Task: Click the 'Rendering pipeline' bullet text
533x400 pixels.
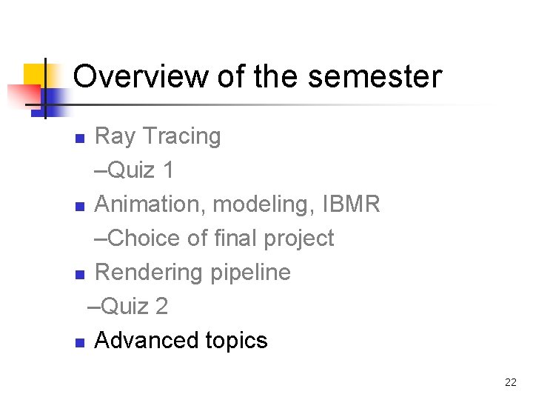Action: coord(192,273)
